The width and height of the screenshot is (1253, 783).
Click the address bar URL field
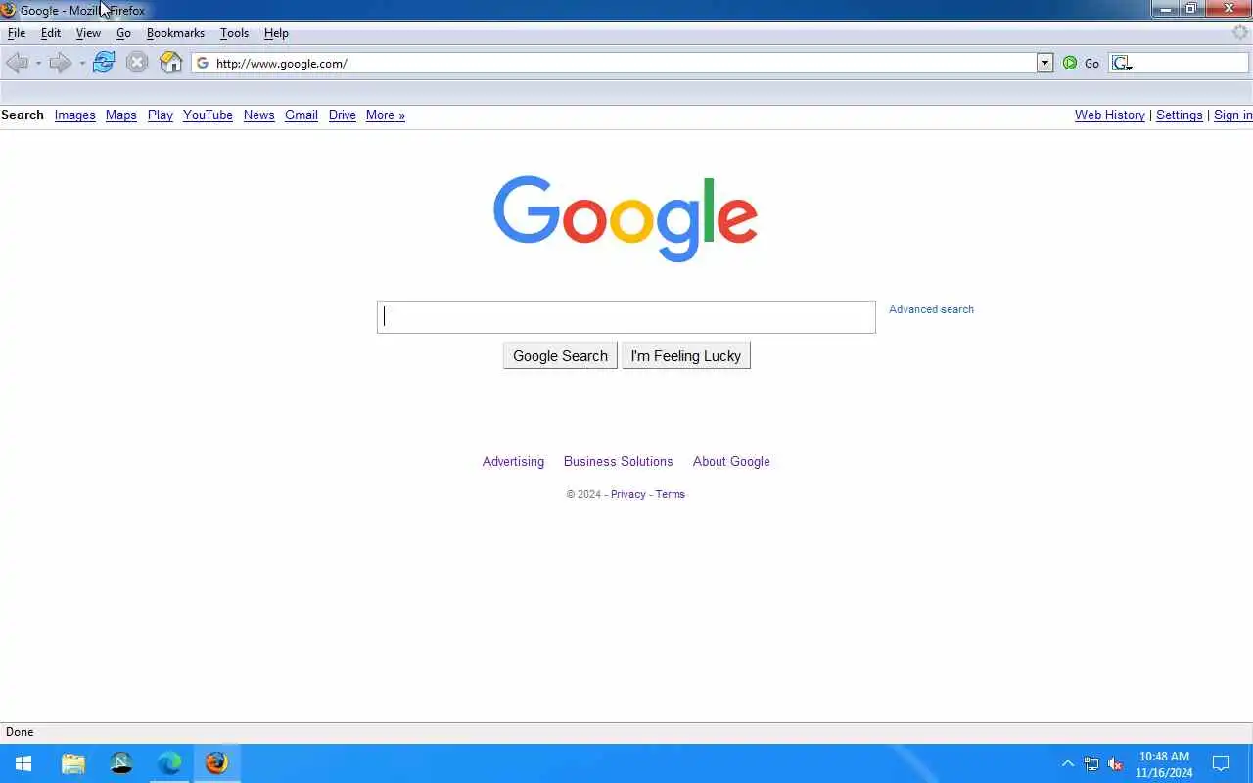tap(623, 63)
